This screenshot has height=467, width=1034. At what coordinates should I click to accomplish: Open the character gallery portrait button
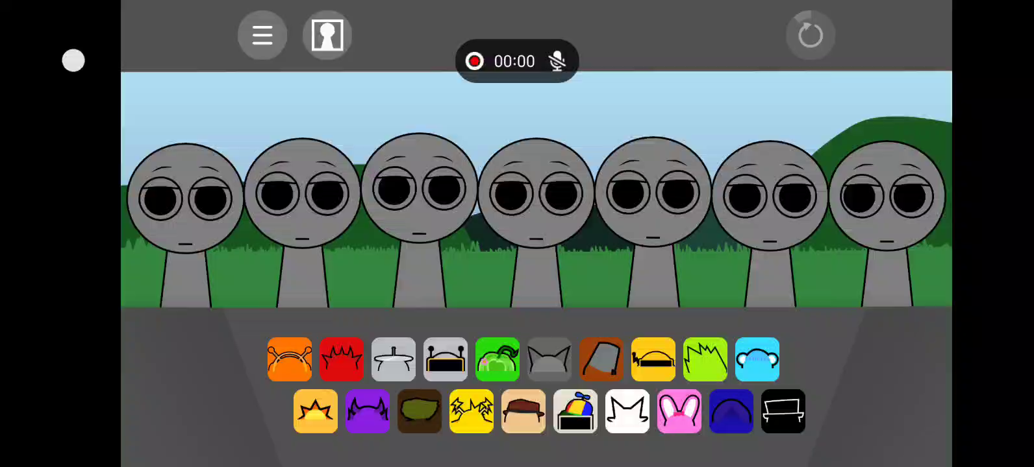coord(327,35)
